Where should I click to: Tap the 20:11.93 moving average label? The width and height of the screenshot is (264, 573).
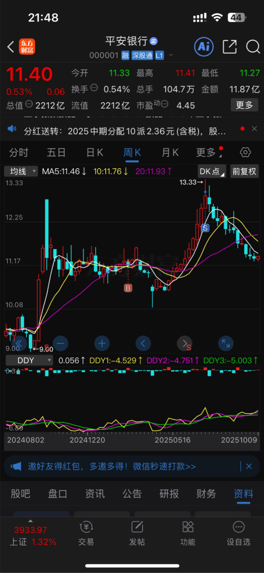(153, 171)
